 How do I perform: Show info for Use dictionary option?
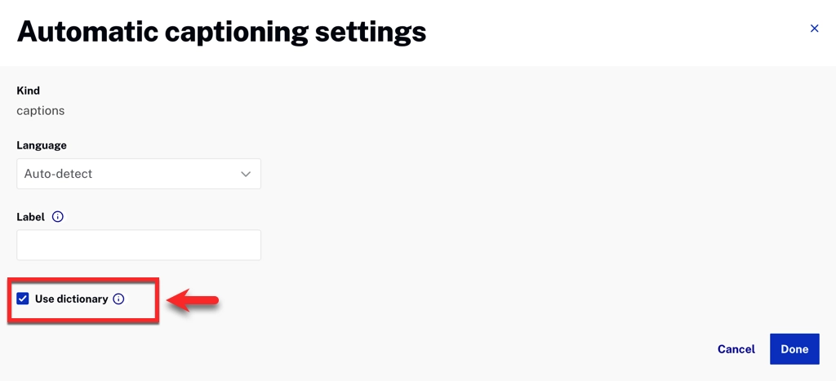(x=118, y=299)
